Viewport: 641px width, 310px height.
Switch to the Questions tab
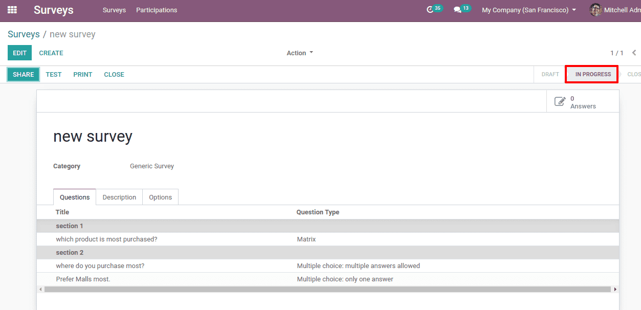pyautogui.click(x=75, y=197)
